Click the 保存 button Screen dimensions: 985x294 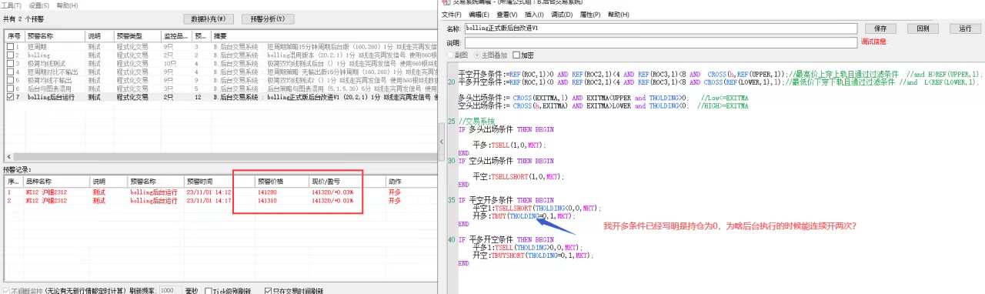point(880,28)
